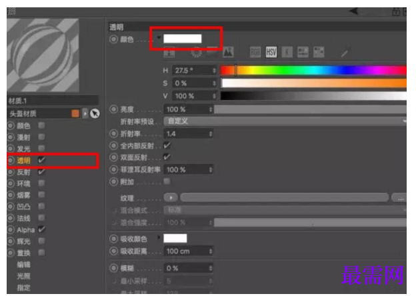The width and height of the screenshot is (416, 296).
Task: Toggle the 全内部反射 checkbox
Action: click(x=167, y=145)
